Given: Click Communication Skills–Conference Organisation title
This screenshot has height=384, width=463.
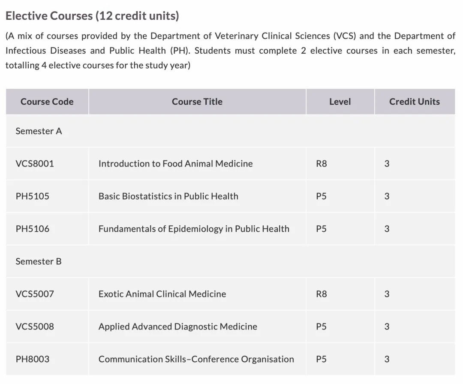Looking at the screenshot, I should tap(196, 359).
